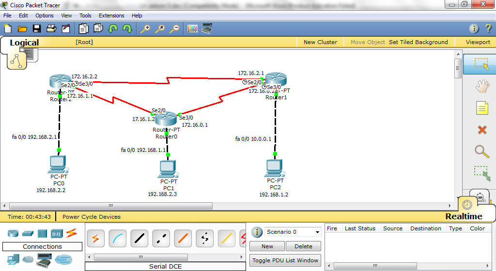Open the Options menu
Screen dimensions: 496x271
44,15
